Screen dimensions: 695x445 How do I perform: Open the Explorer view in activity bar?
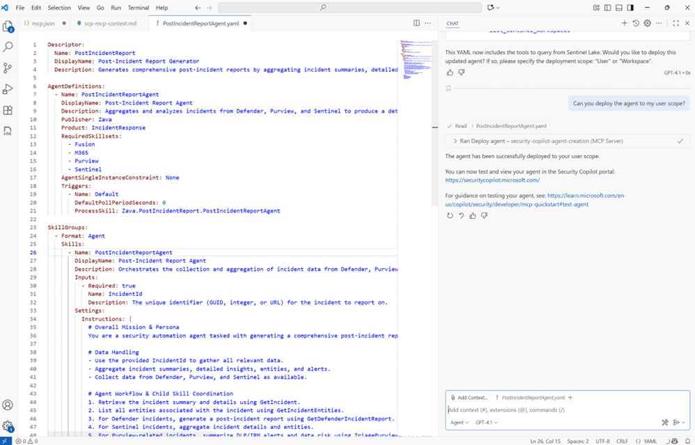(x=8, y=26)
